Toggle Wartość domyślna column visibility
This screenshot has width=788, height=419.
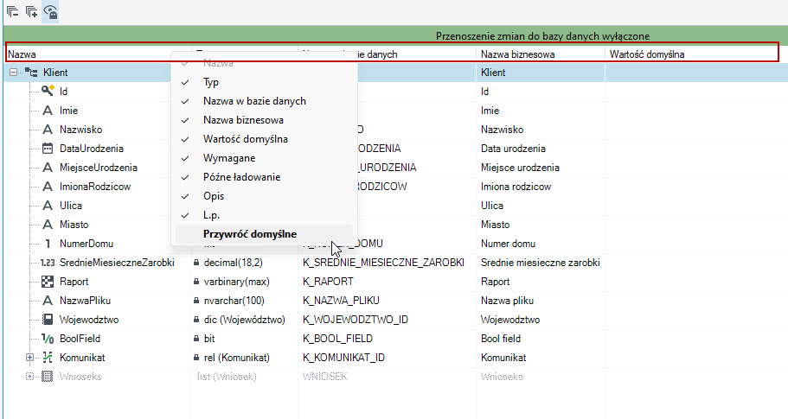click(264, 139)
